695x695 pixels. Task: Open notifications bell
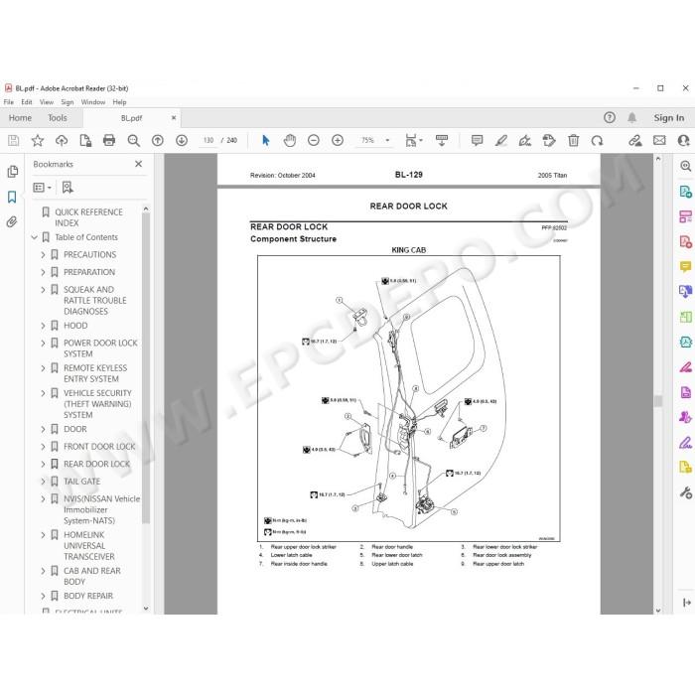click(x=632, y=117)
